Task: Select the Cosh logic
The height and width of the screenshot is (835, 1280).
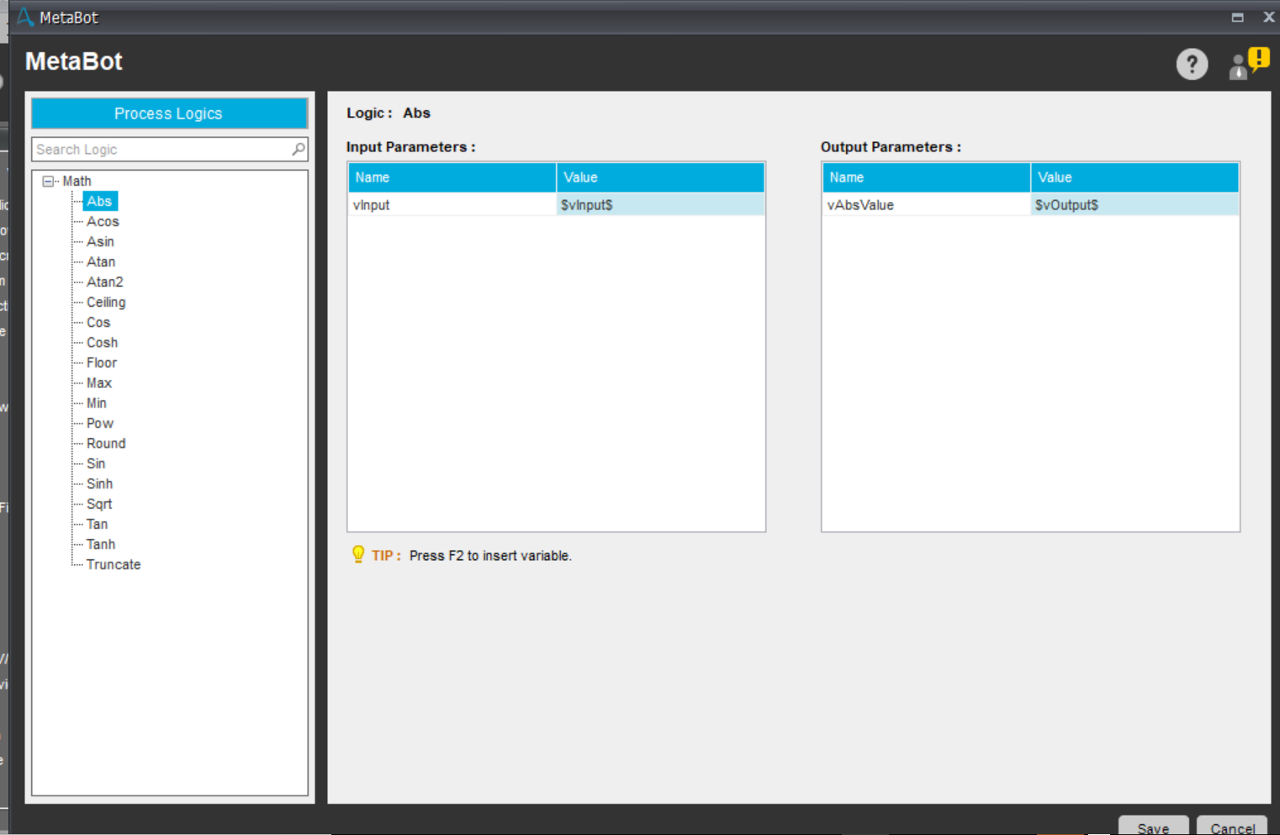Action: 103,342
